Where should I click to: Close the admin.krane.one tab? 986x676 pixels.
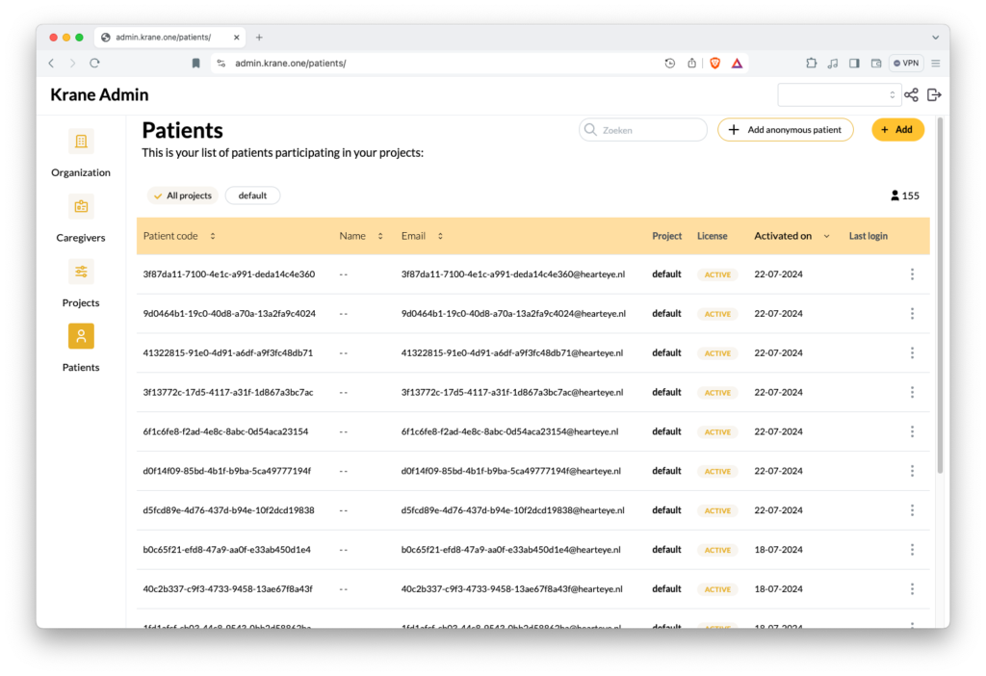click(x=237, y=38)
